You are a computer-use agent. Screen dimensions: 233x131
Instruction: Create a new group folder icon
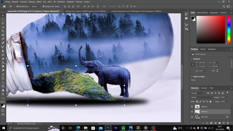pyautogui.click(x=220, y=123)
